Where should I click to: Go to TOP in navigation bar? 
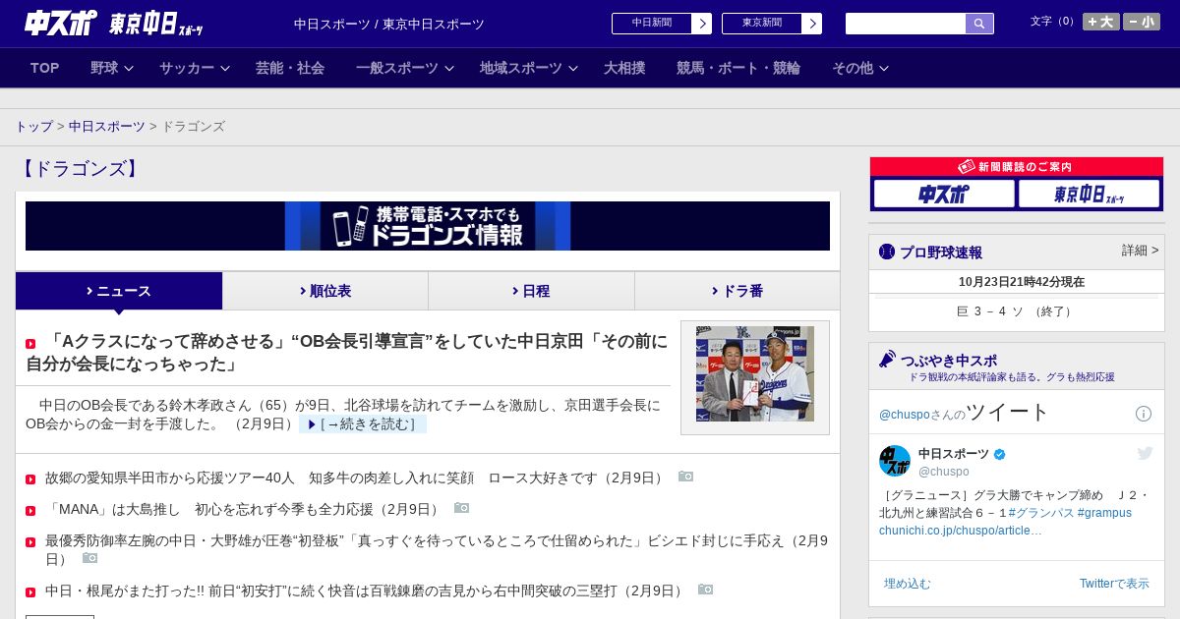pos(45,68)
